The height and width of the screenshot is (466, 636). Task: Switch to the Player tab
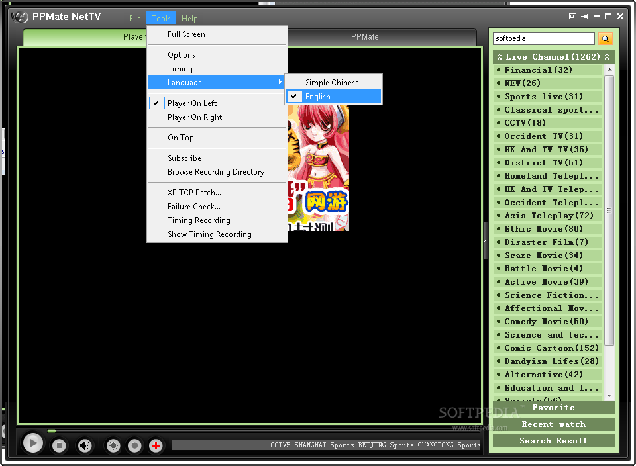(85, 37)
